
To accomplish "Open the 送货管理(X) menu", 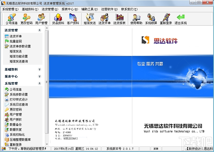I will [50, 9].
